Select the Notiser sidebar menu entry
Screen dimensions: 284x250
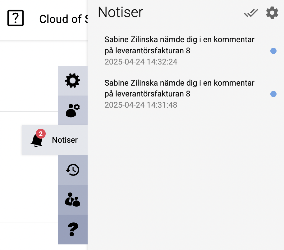(64, 140)
